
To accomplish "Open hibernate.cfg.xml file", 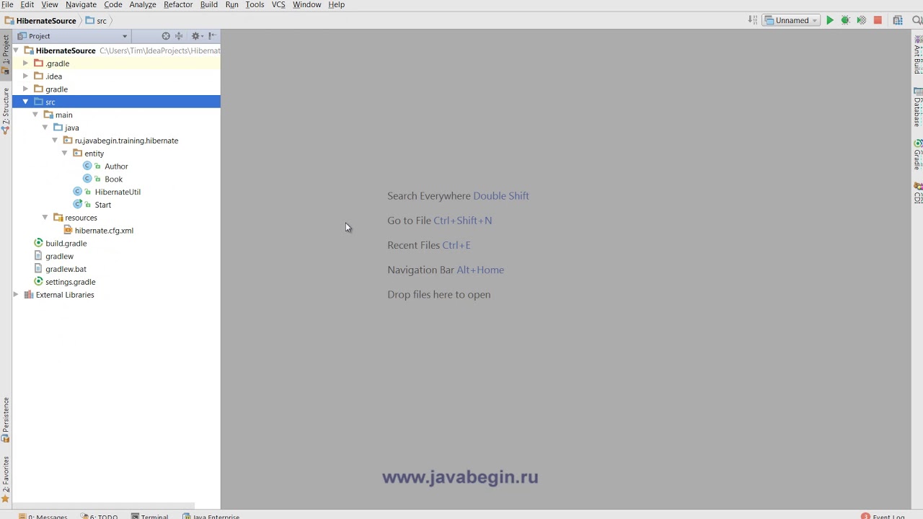I will pos(104,231).
